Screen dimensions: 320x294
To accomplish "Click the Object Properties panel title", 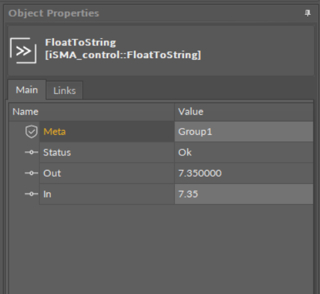I will (54, 13).
